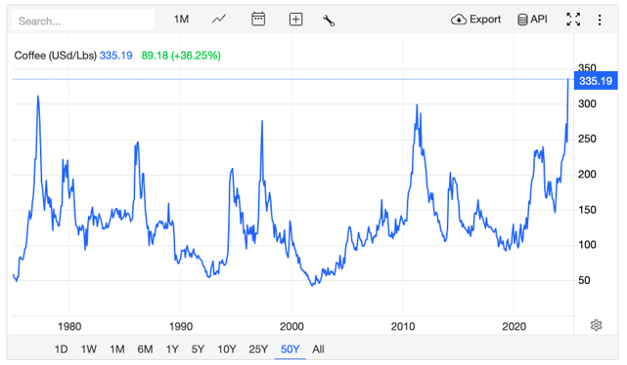Screen dimensions: 627x365
Task: Open the 1M interval selector
Action: pyautogui.click(x=181, y=20)
